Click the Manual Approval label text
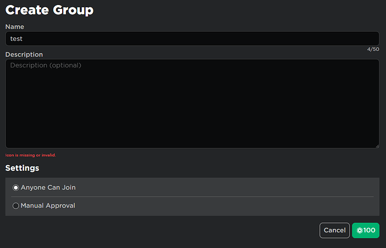Viewport: 386px width, 248px height. pos(48,206)
